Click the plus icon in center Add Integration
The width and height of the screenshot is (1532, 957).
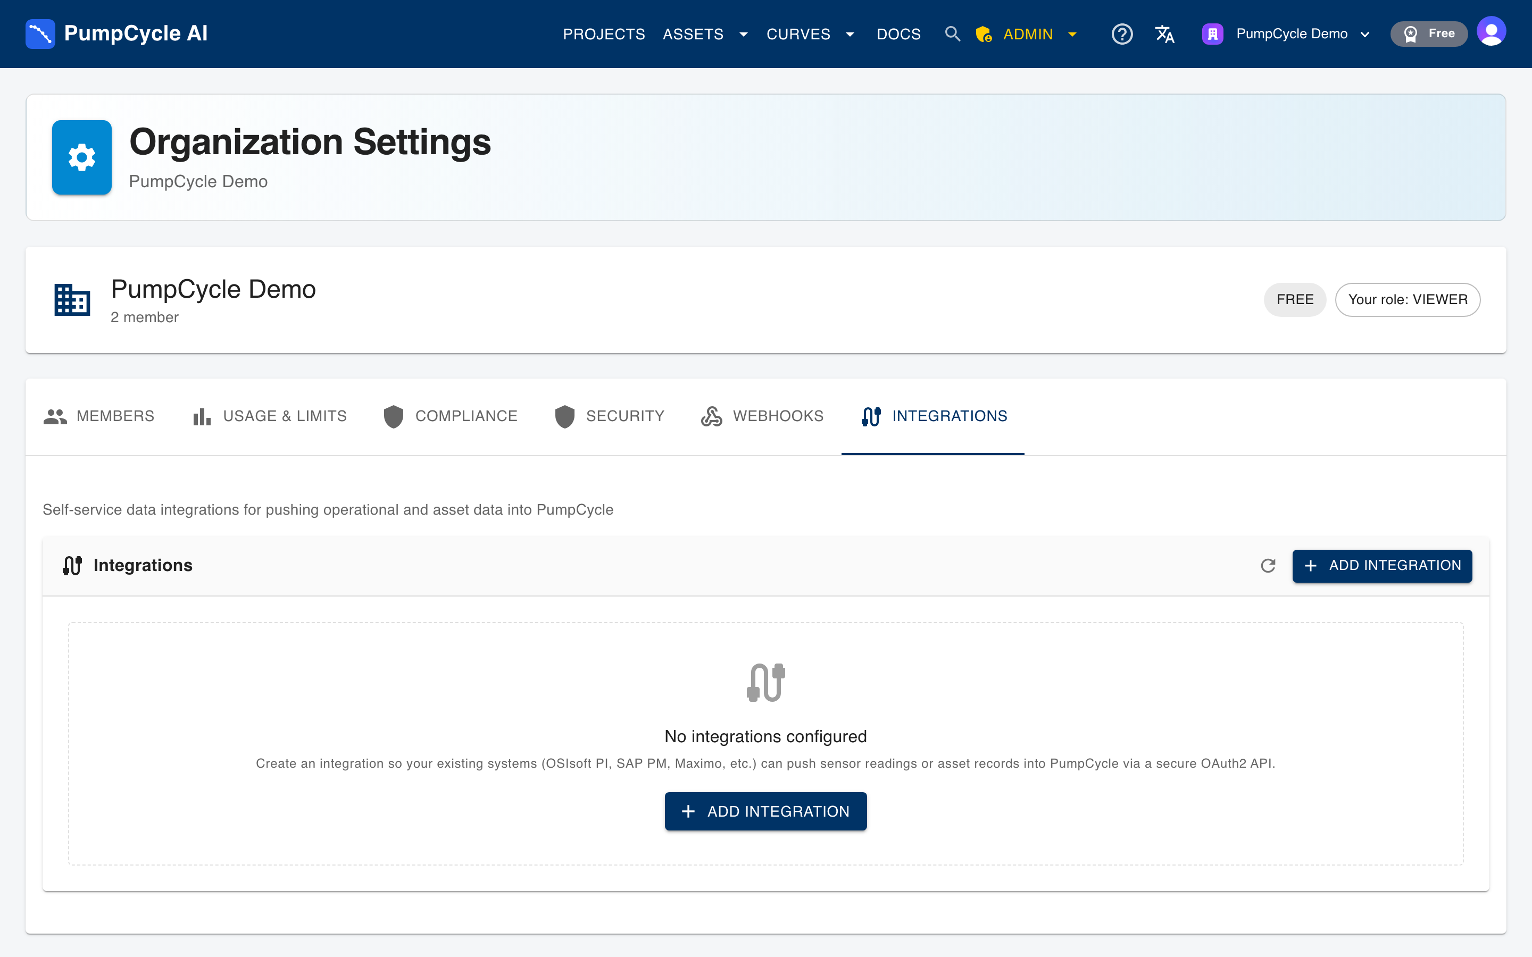click(688, 811)
